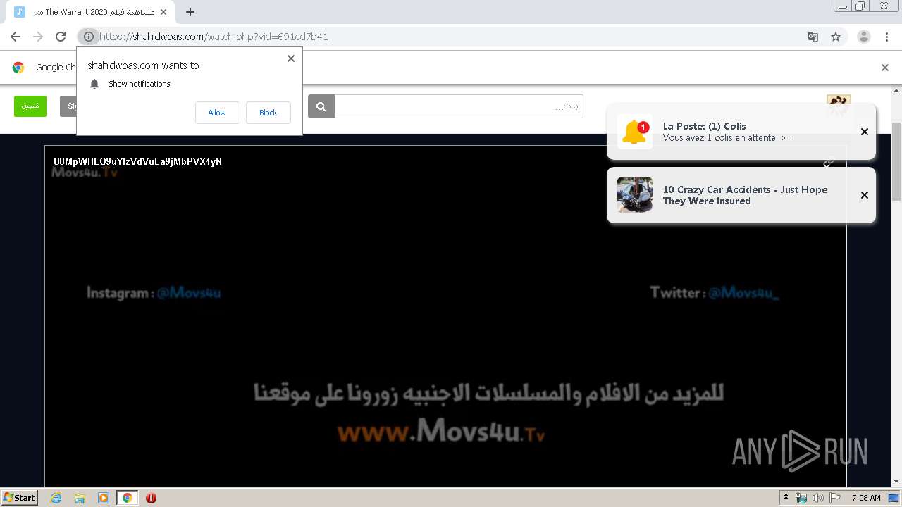Switch to The Warrant 2020 tab

coord(92,12)
